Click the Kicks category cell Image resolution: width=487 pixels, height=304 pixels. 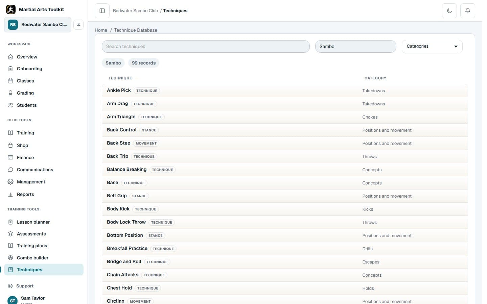click(x=368, y=209)
